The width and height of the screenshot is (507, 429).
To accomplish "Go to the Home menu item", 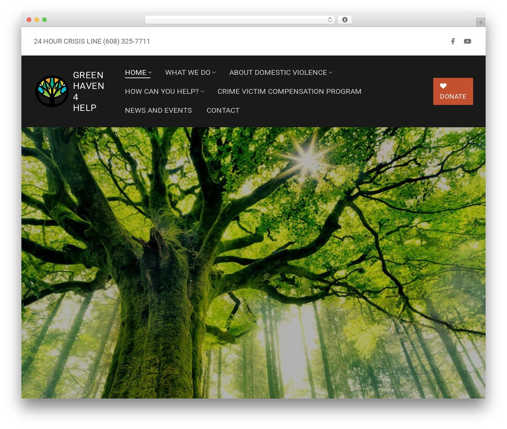I will (x=135, y=72).
